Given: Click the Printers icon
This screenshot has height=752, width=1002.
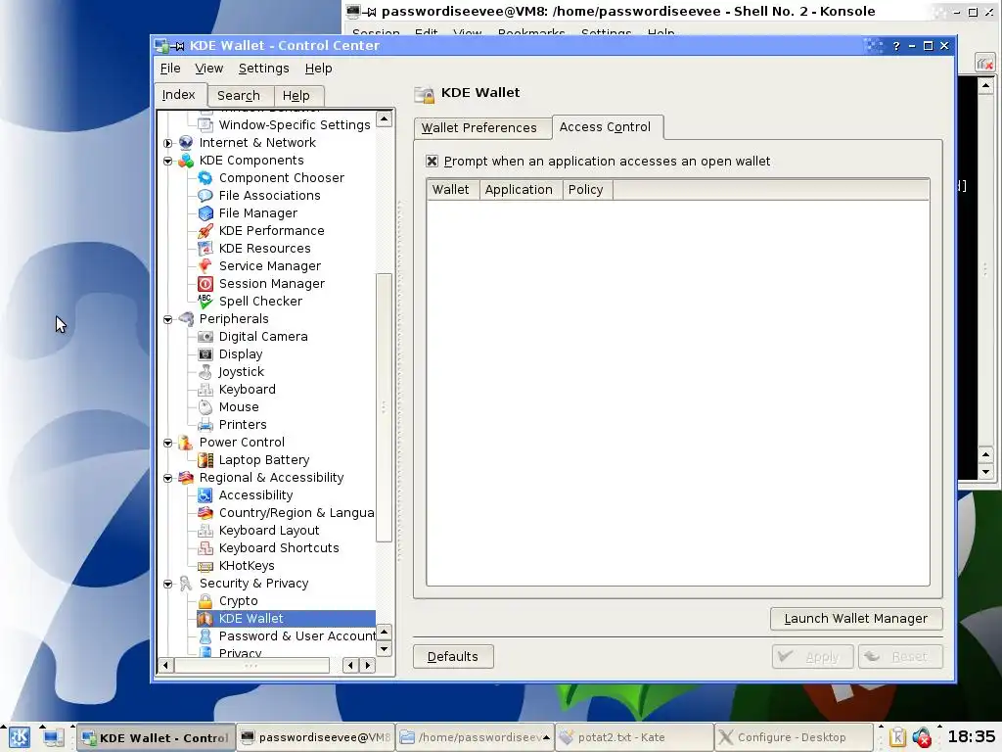Looking at the screenshot, I should (205, 425).
